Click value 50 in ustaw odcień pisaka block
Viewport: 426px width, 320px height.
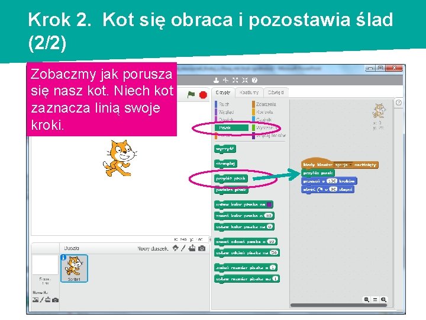pos(274,252)
